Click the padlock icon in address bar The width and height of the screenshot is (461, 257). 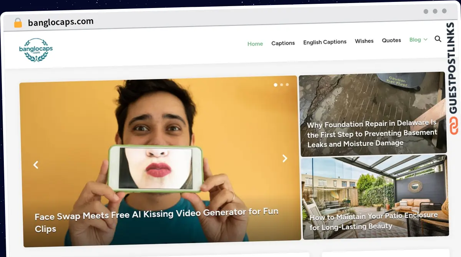coord(18,23)
